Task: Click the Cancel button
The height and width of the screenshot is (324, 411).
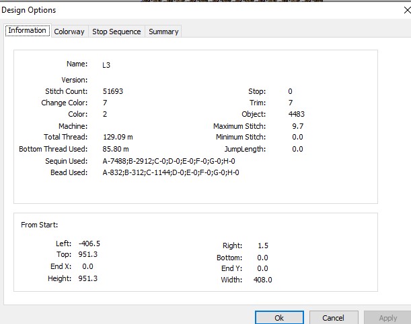Action: coord(334,317)
